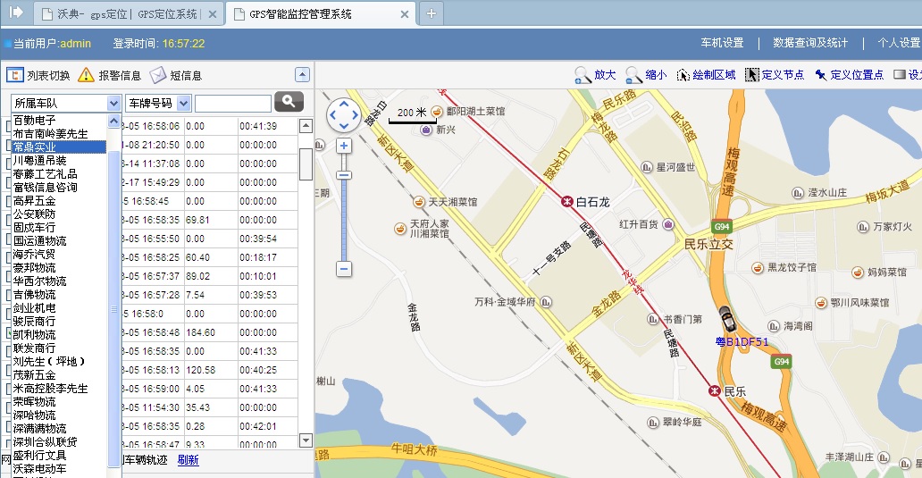This screenshot has height=478, width=922.
Task: Click the magnifier search button
Action: pos(289,102)
